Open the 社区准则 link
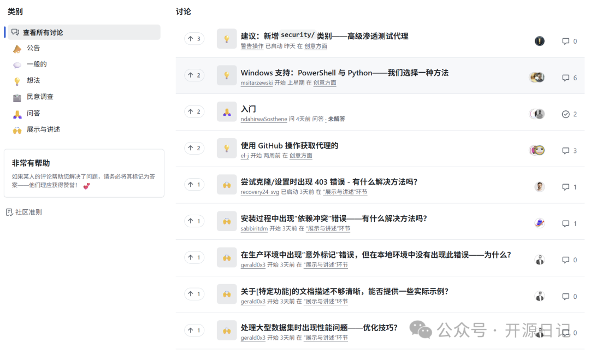Viewport: 590px width, 354px height. 29,212
